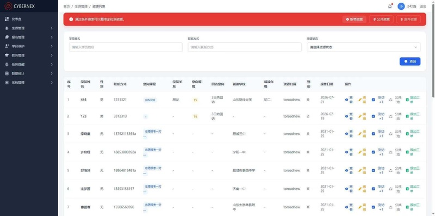Click the 山东财经大学 school cell
Screen dimensions: 435x216
click(x=242, y=100)
